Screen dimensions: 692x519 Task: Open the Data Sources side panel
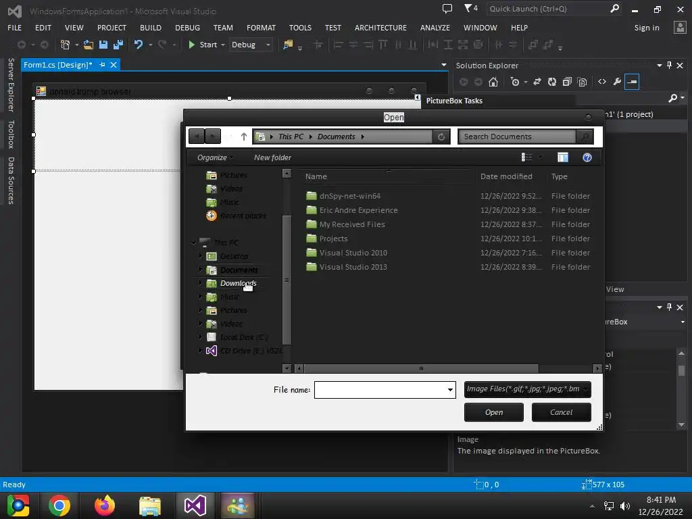pos(11,180)
